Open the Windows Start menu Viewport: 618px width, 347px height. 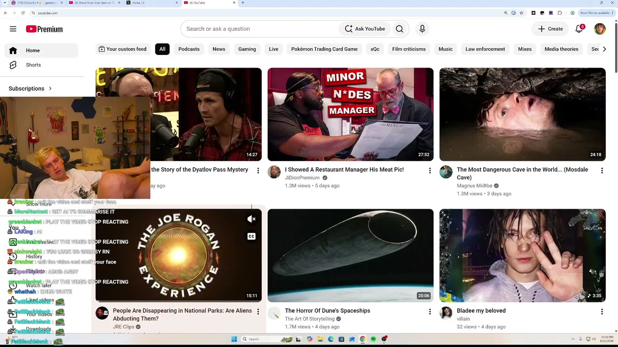(234, 339)
